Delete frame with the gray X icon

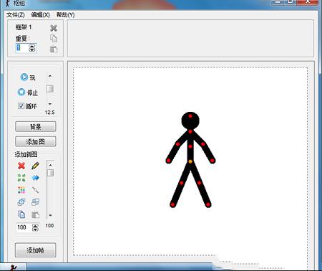click(x=54, y=28)
